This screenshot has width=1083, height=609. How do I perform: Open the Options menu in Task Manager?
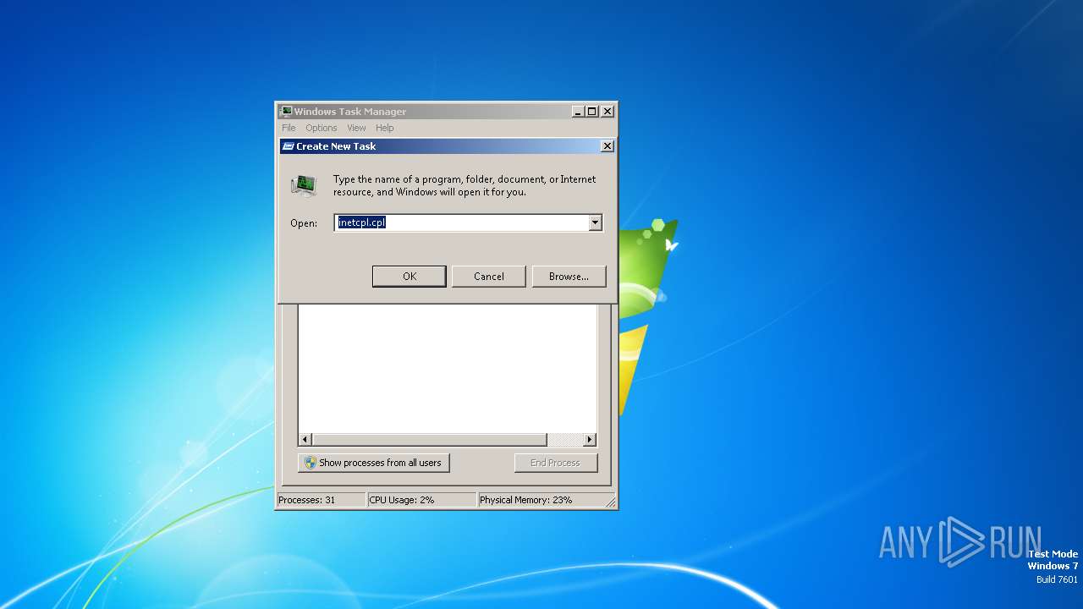(x=322, y=128)
